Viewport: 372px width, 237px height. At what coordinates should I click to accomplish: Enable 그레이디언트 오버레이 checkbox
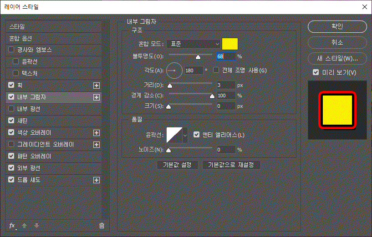click(x=11, y=144)
